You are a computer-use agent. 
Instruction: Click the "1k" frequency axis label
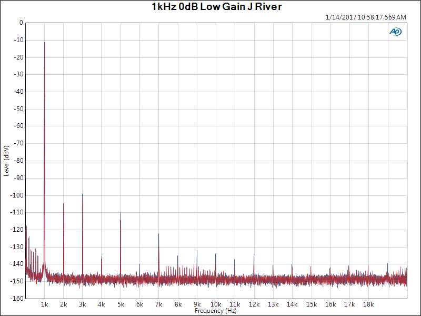click(45, 304)
